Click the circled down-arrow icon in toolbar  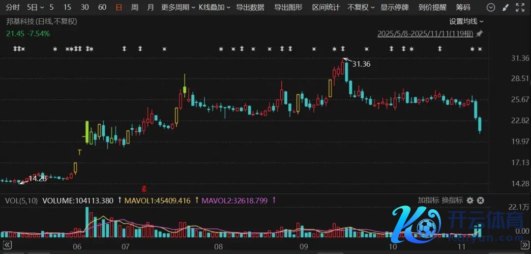[491, 7]
